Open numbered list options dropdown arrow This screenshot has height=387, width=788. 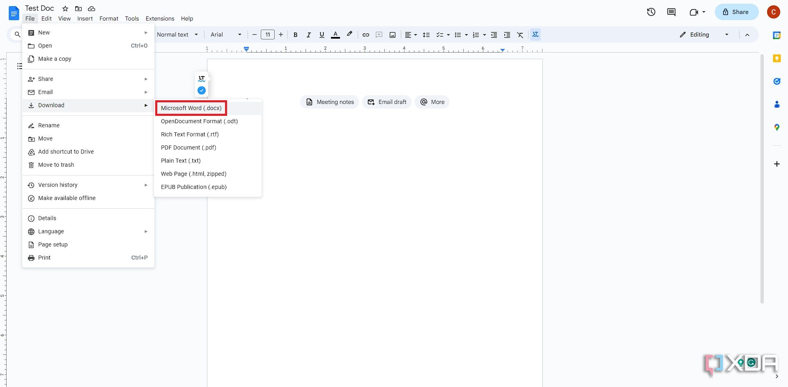[484, 35]
